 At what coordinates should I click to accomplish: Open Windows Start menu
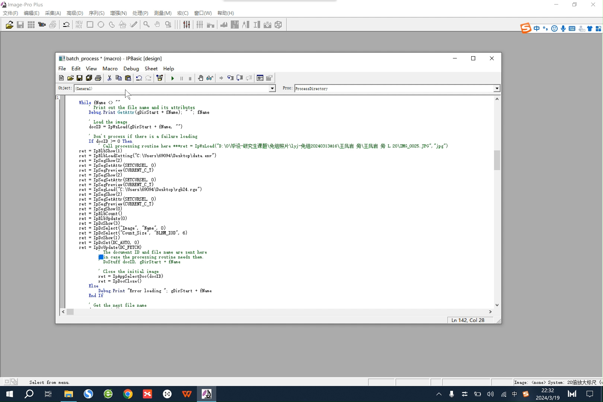tap(10, 394)
